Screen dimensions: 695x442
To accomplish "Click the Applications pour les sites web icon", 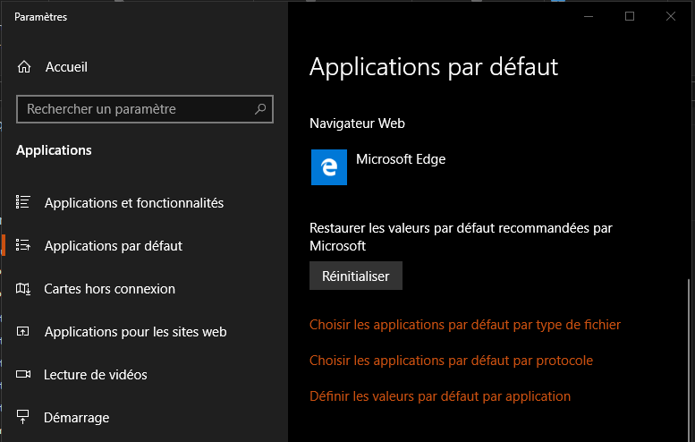I will 24,332.
